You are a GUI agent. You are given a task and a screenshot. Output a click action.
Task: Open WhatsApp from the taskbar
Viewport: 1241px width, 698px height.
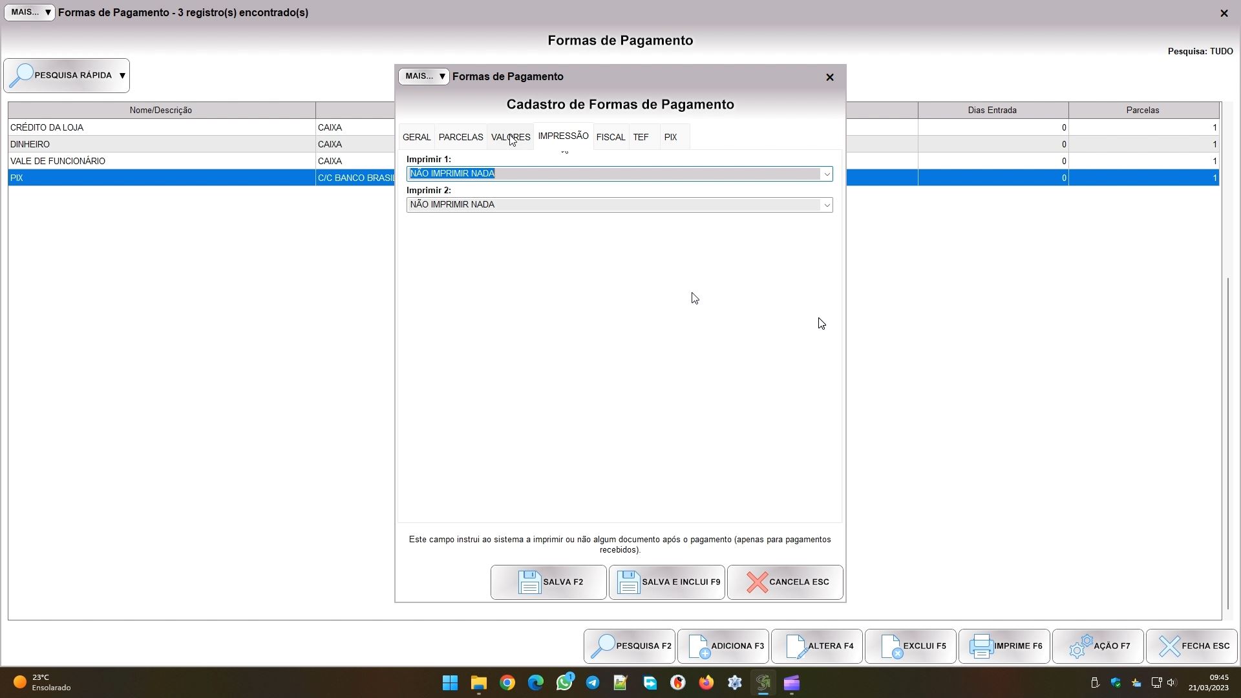click(564, 682)
